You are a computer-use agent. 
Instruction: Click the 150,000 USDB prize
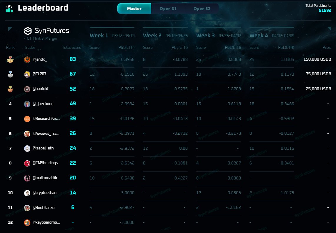pos(317,59)
